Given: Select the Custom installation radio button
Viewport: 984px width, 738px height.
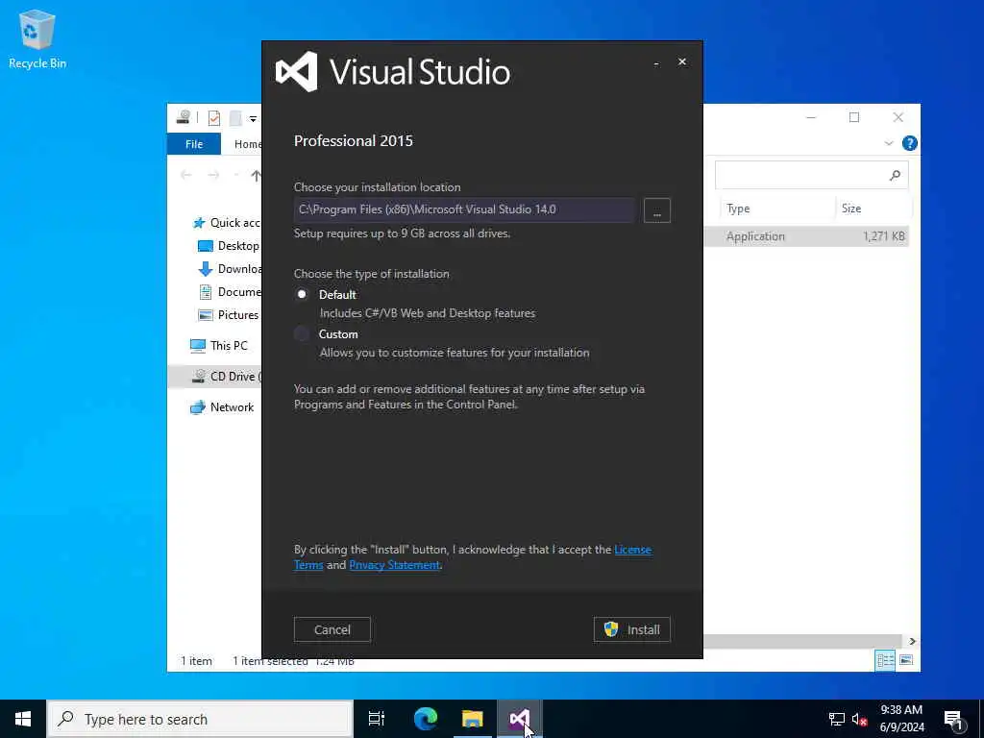Looking at the screenshot, I should point(302,333).
